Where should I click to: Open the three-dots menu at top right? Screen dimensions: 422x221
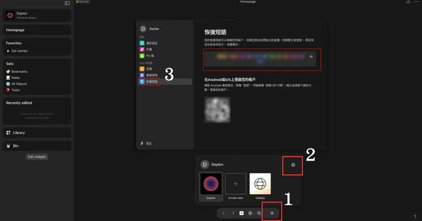416,2
